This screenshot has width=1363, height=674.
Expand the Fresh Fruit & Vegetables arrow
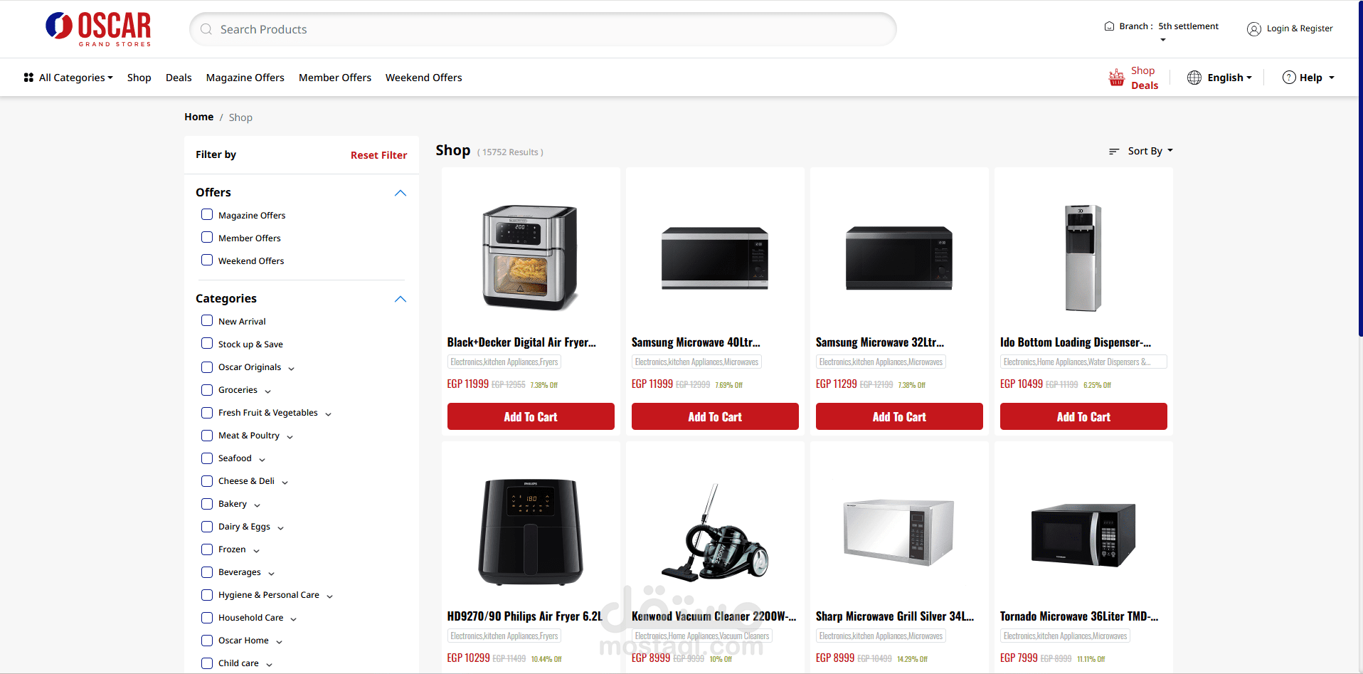click(329, 414)
